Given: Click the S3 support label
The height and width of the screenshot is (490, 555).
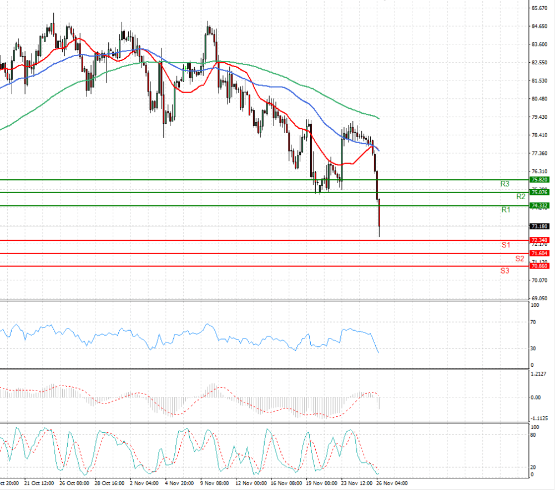Looking at the screenshot, I should tap(504, 271).
